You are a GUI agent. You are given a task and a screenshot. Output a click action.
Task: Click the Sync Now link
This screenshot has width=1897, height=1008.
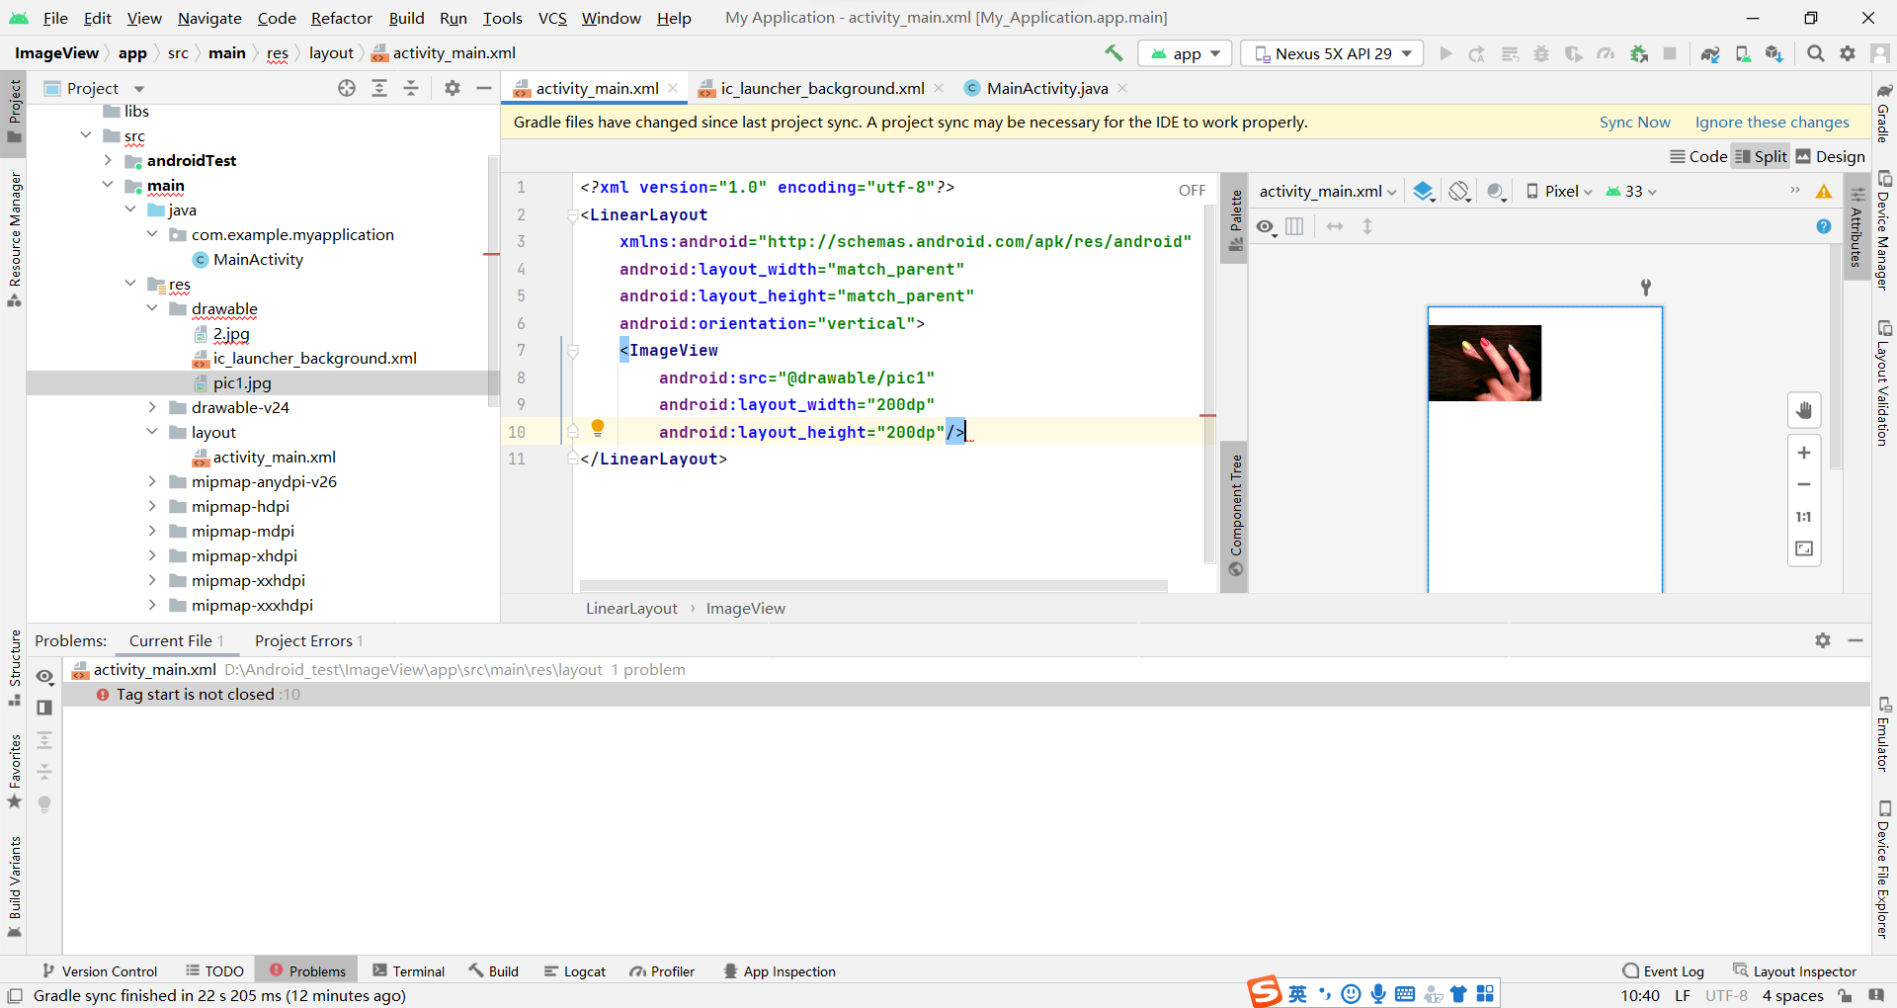pos(1634,122)
